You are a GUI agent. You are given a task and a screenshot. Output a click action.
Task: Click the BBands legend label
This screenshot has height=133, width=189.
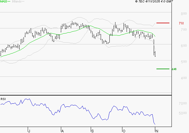pyautogui.click(x=17, y=2)
